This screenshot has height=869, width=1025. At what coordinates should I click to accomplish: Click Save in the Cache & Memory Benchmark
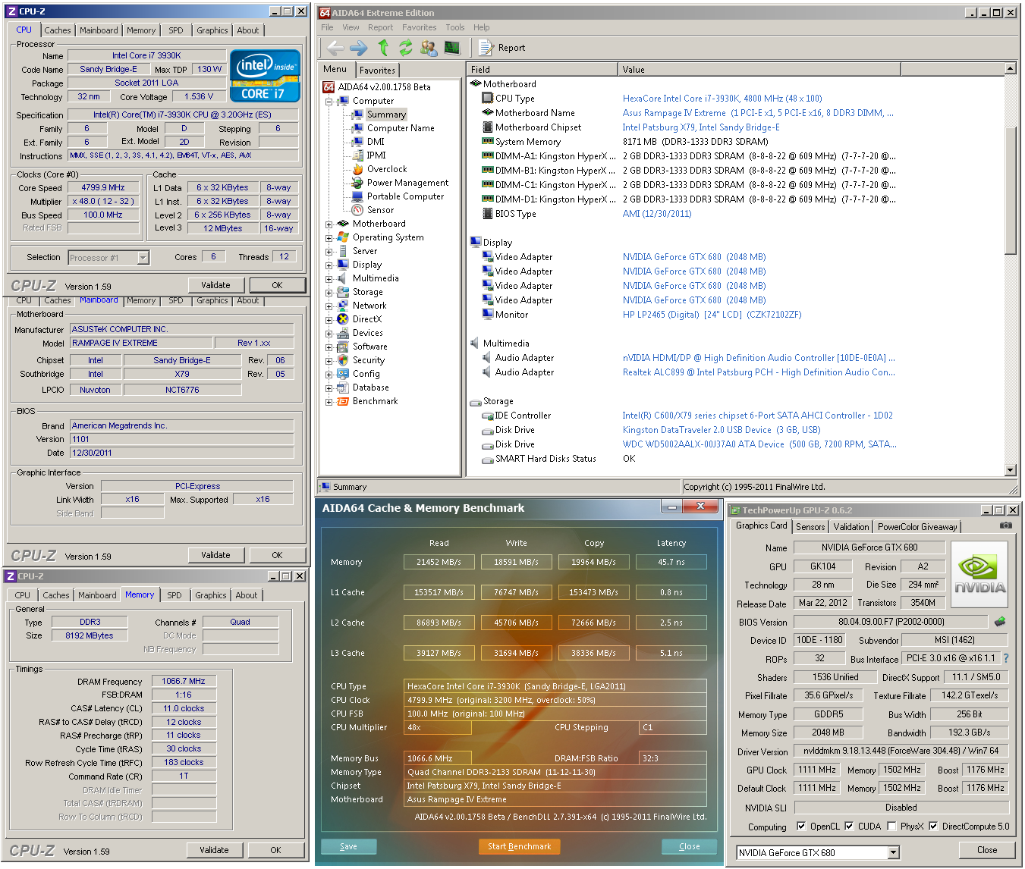click(348, 846)
